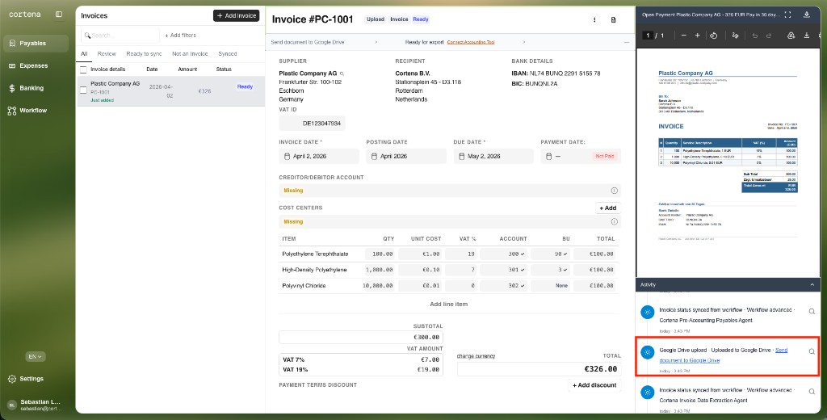
Task: Click Add line item below the items table
Action: point(449,304)
